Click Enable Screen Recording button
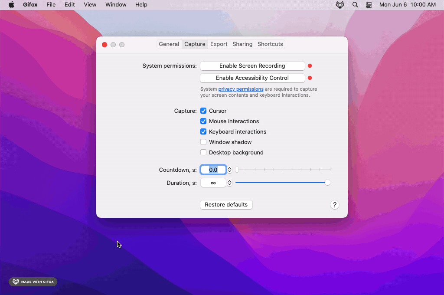This screenshot has width=444, height=295. [x=252, y=66]
